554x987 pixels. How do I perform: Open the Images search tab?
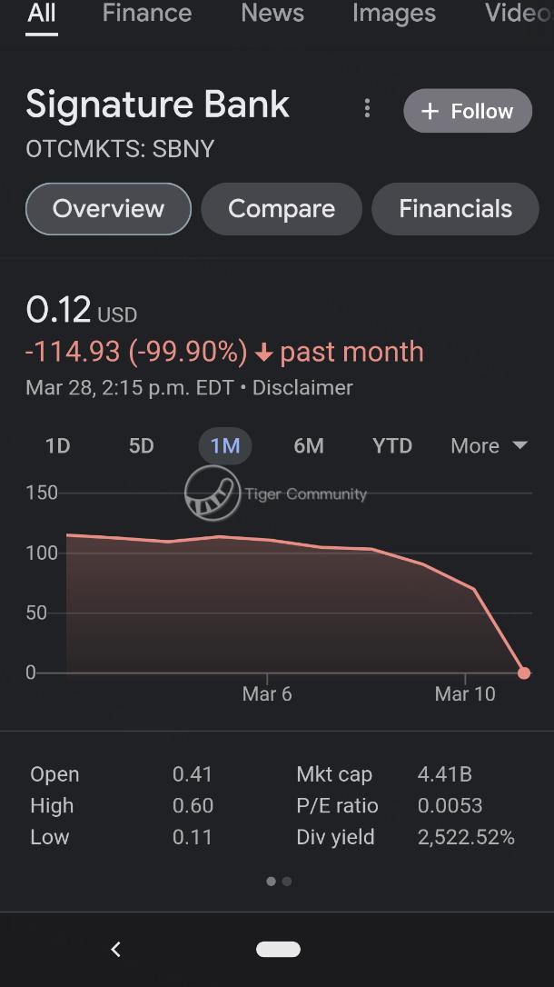tap(393, 14)
